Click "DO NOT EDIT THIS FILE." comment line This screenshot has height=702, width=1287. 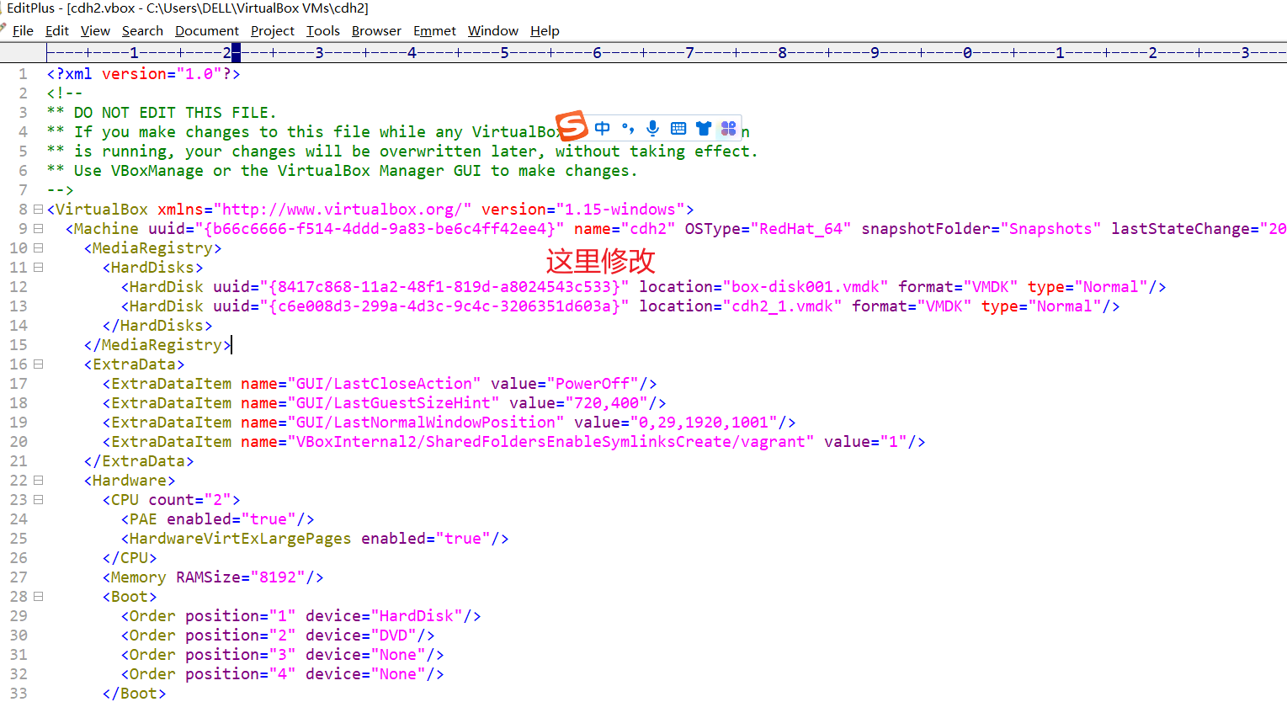(162, 113)
